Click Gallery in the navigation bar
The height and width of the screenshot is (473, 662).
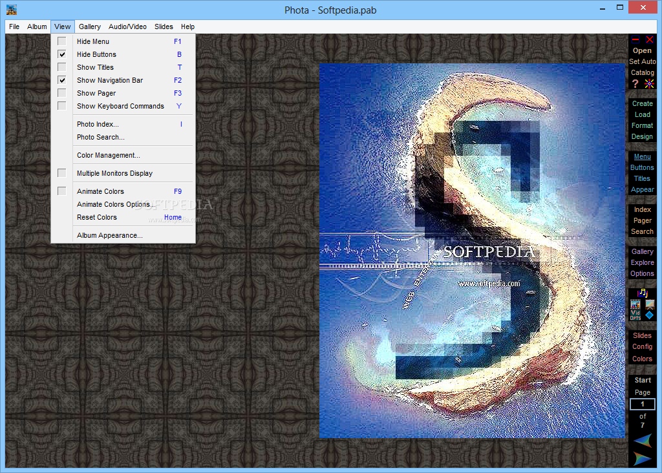(642, 251)
